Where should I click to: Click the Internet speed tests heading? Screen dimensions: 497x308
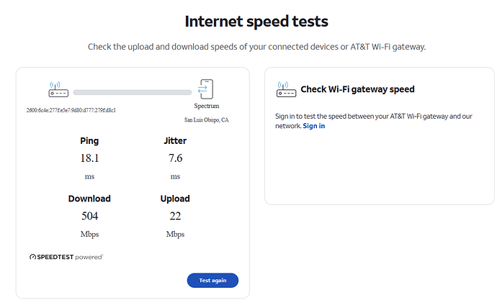pyautogui.click(x=256, y=22)
